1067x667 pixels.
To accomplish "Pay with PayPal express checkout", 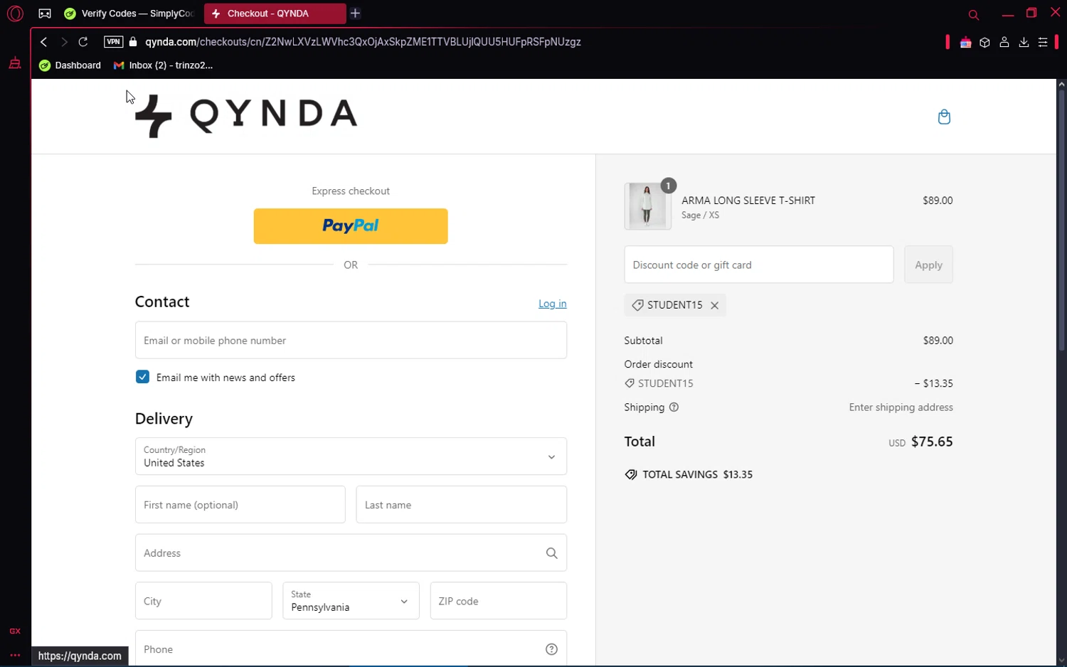I will (x=351, y=226).
